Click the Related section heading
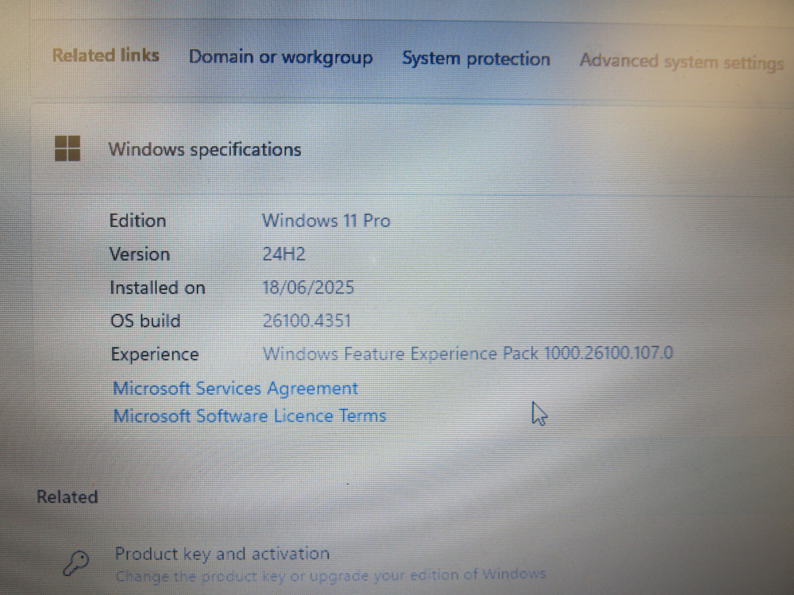 [67, 497]
